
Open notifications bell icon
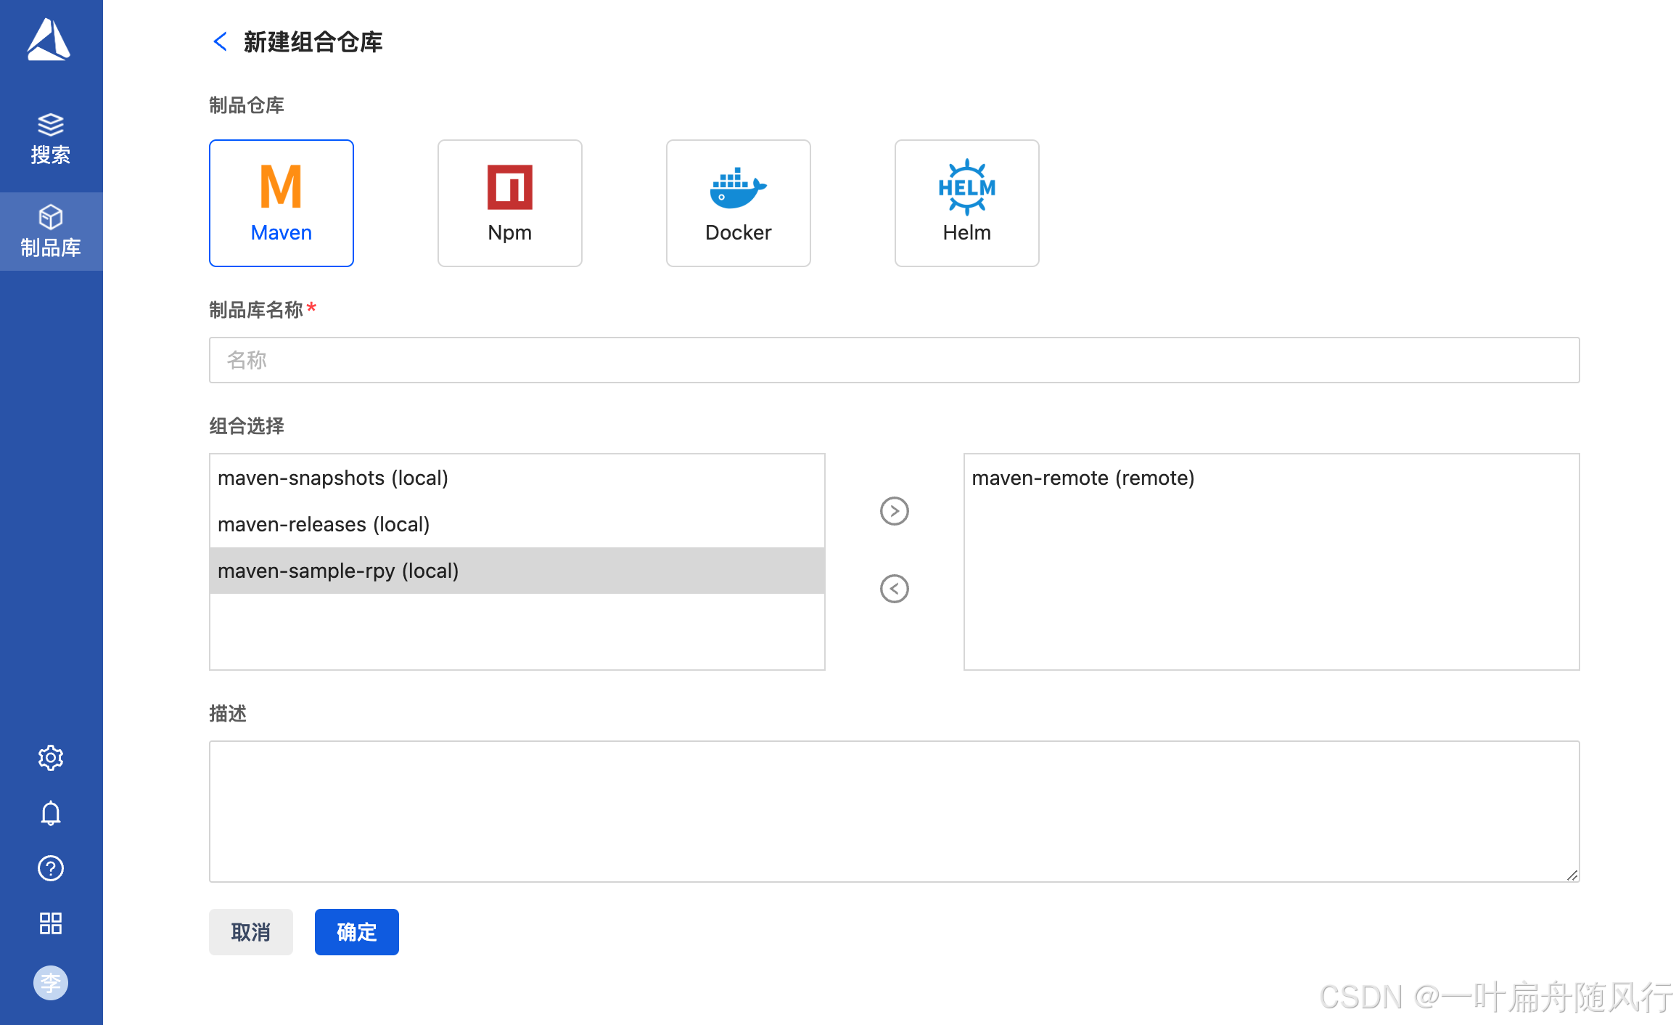[51, 813]
